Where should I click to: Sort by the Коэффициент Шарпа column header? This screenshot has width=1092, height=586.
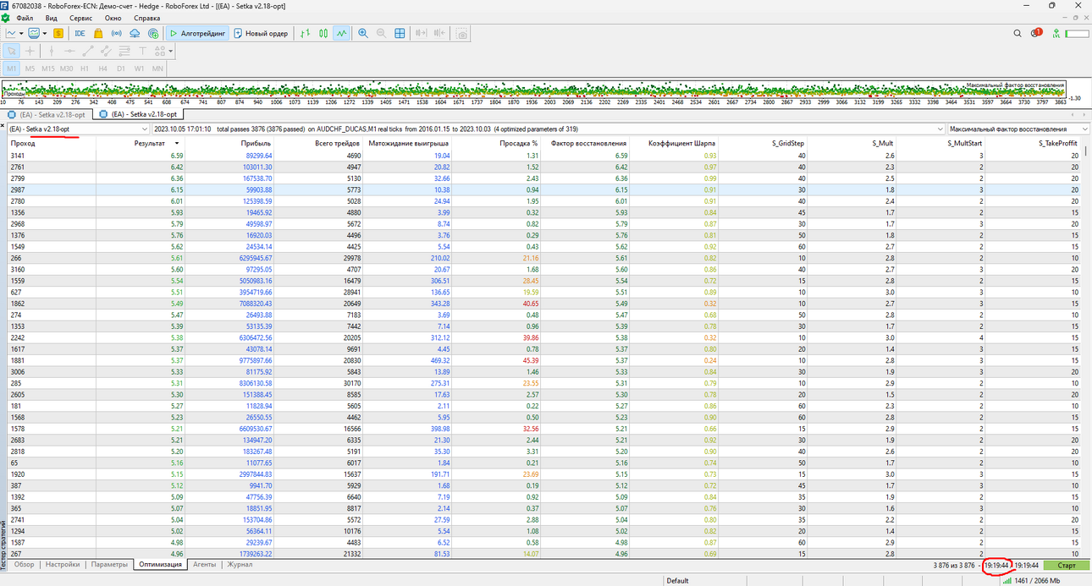pyautogui.click(x=682, y=144)
